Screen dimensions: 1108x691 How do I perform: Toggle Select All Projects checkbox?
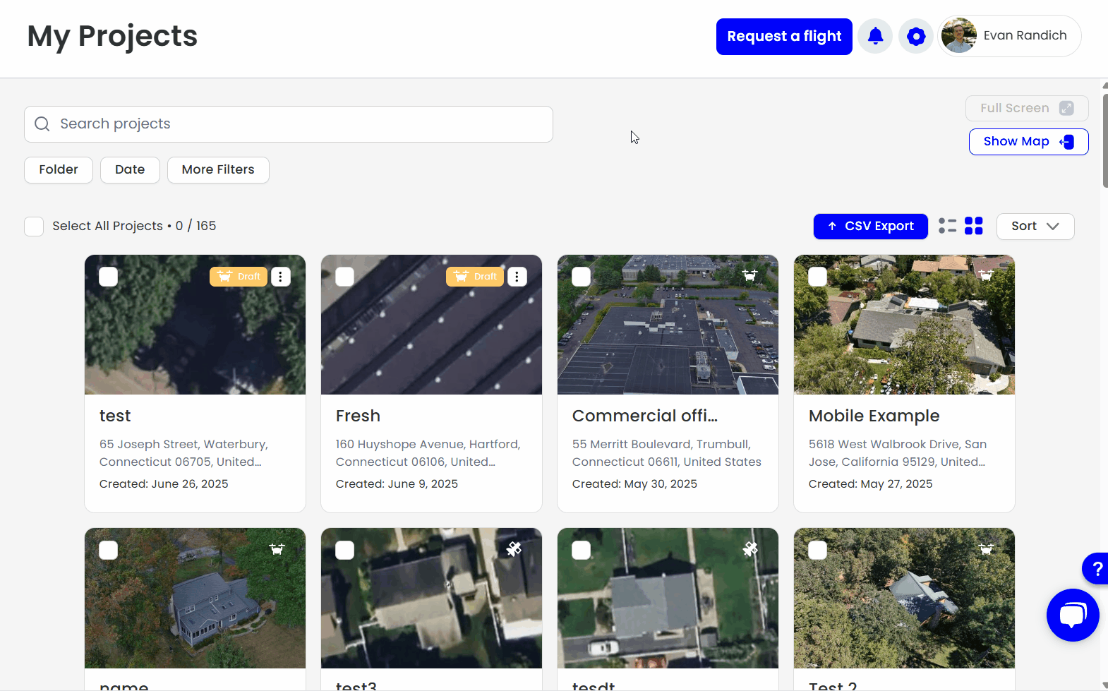34,227
